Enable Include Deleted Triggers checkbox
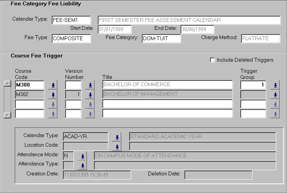287x193 pixels. tap(213, 60)
